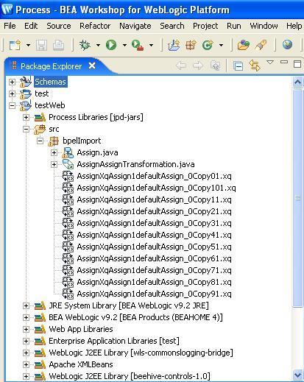The height and width of the screenshot is (382, 304).
Task: Open the Project menu
Action: click(x=205, y=26)
